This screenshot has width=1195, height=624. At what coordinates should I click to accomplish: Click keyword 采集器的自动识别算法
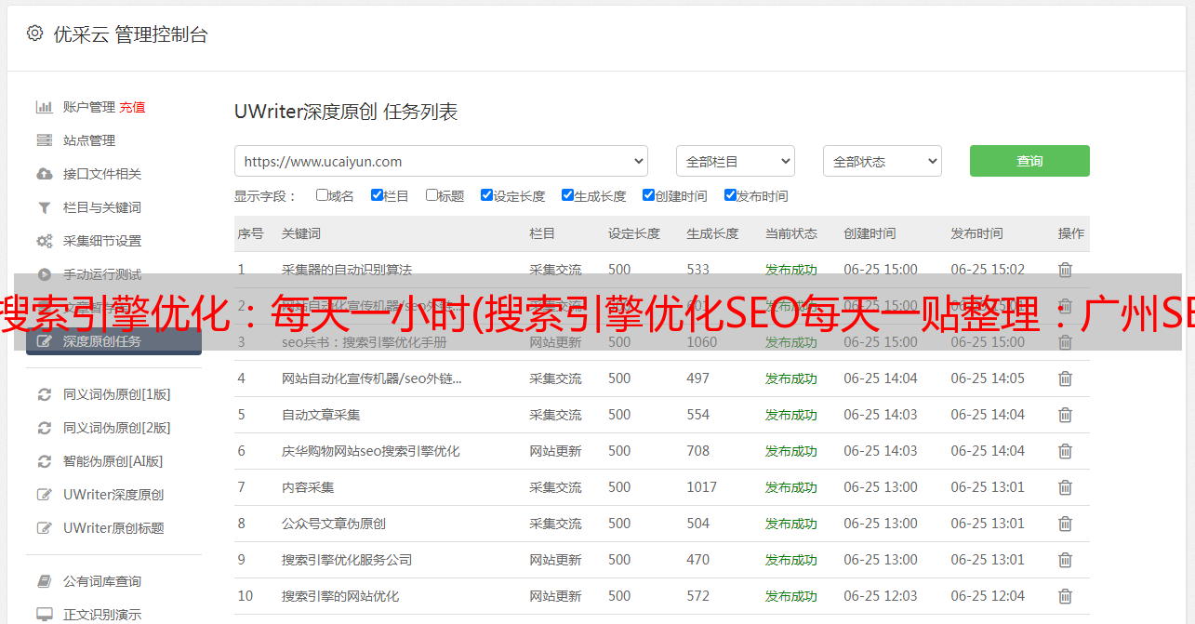coord(347,270)
